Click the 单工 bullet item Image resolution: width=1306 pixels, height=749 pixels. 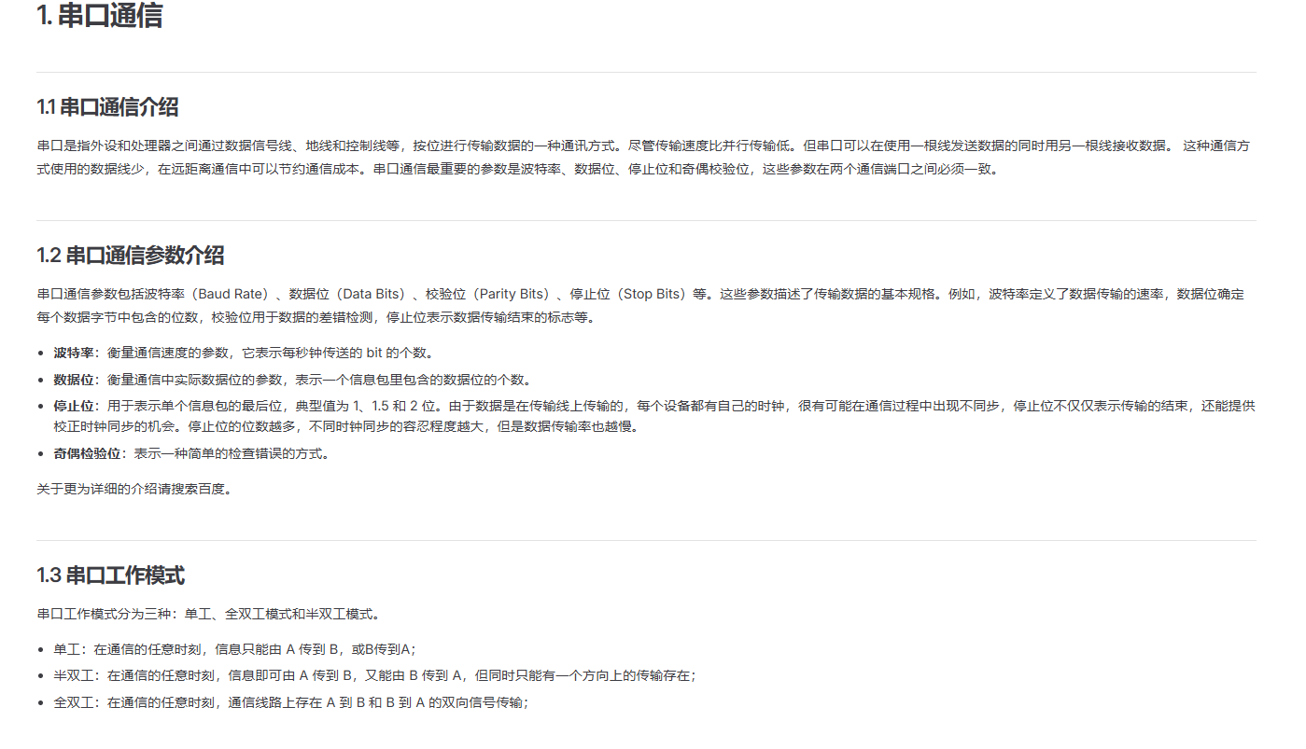pyautogui.click(x=233, y=646)
